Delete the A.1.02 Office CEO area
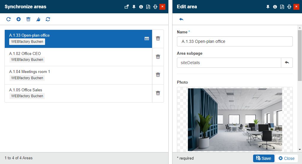This screenshot has height=164, width=302. coord(158,57)
